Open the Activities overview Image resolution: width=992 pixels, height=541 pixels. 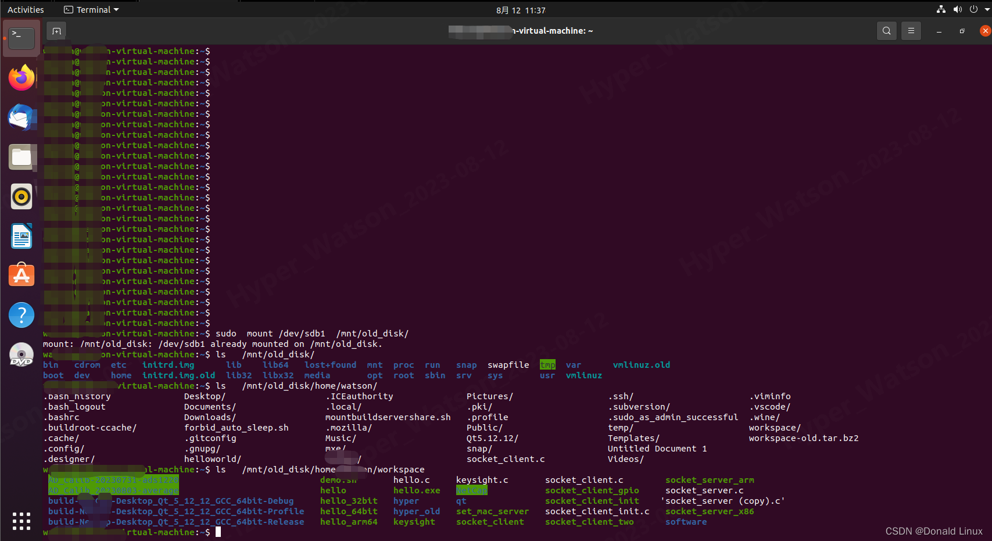coord(26,9)
